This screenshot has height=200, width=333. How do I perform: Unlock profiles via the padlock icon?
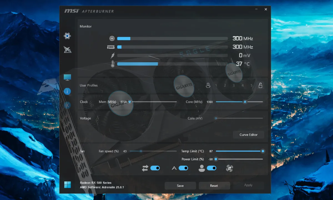[x=260, y=86]
